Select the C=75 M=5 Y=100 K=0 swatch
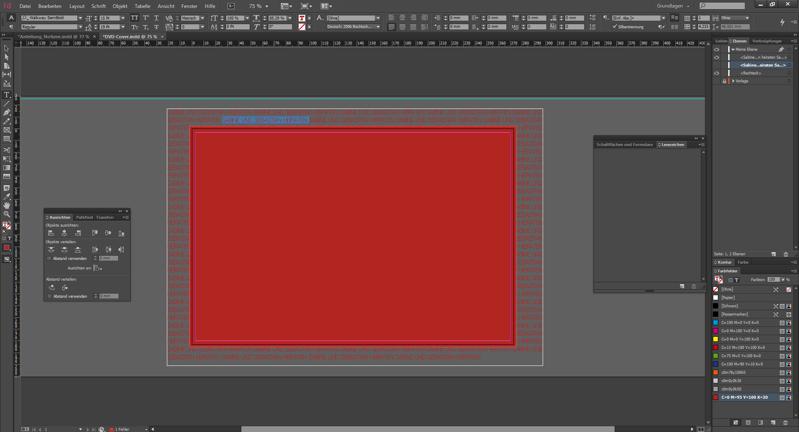 click(x=741, y=356)
